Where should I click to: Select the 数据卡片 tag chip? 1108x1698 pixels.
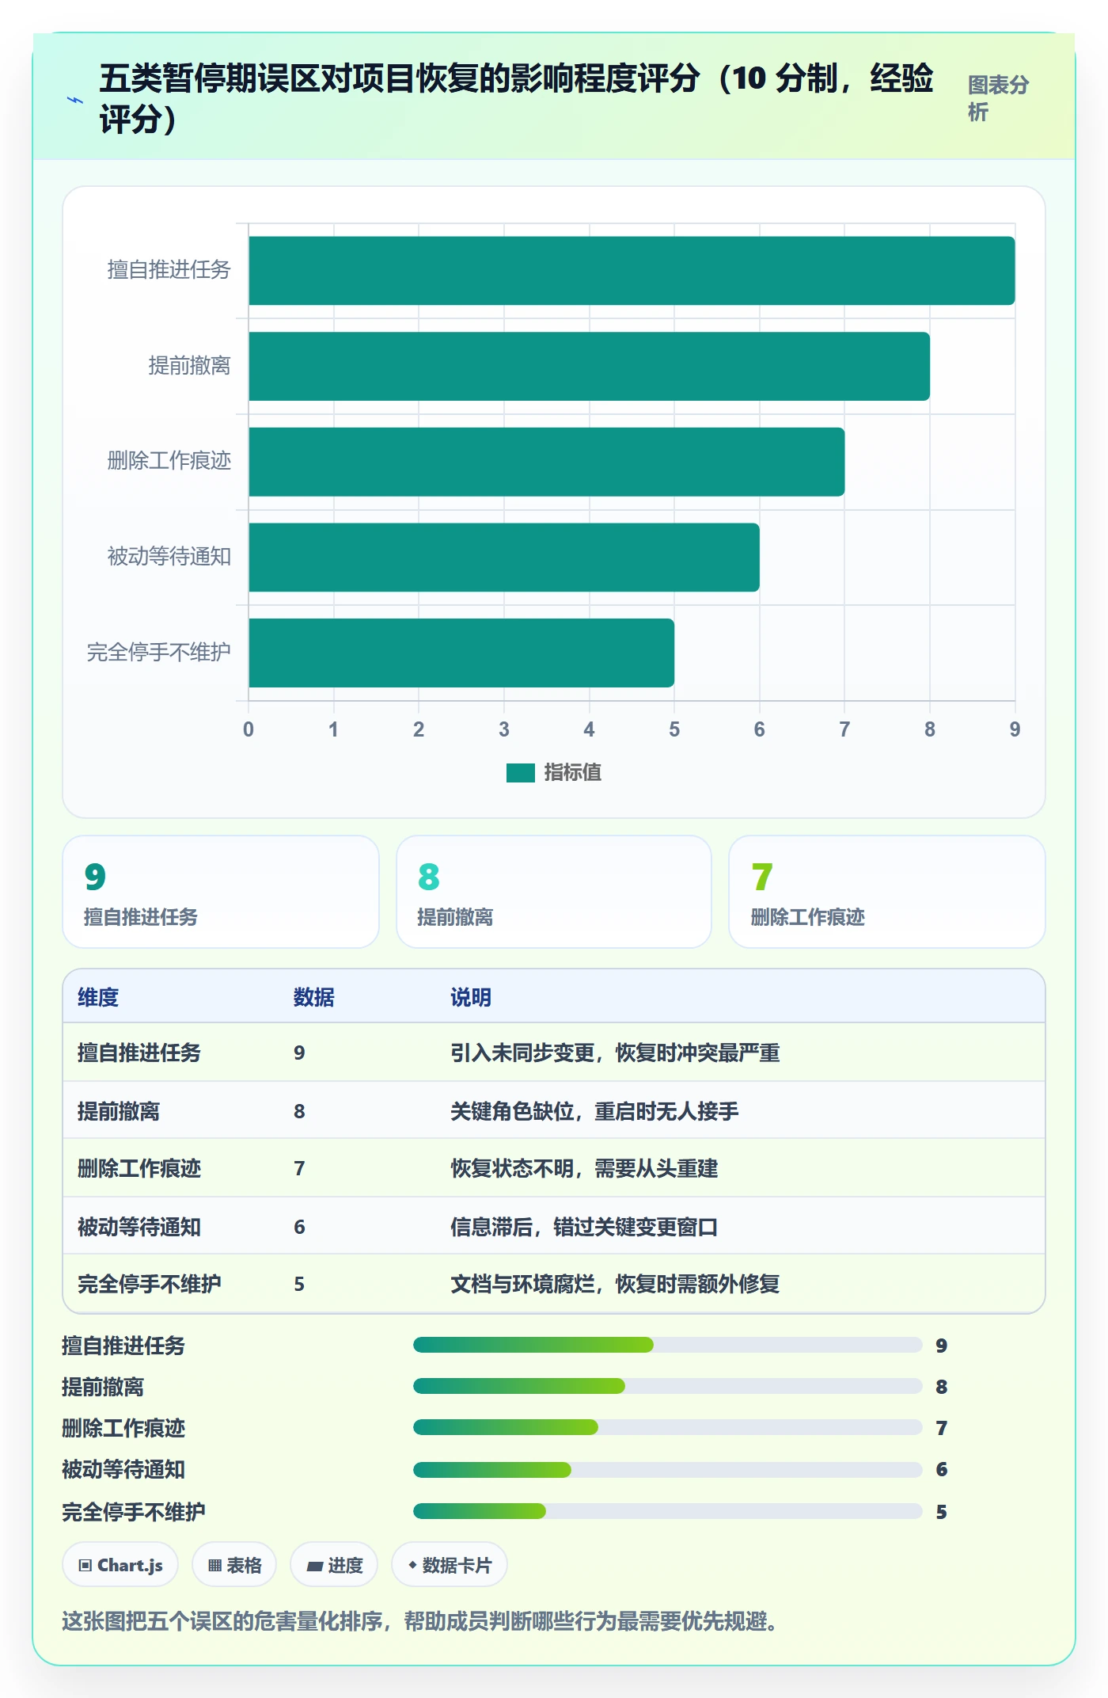pyautogui.click(x=450, y=1565)
